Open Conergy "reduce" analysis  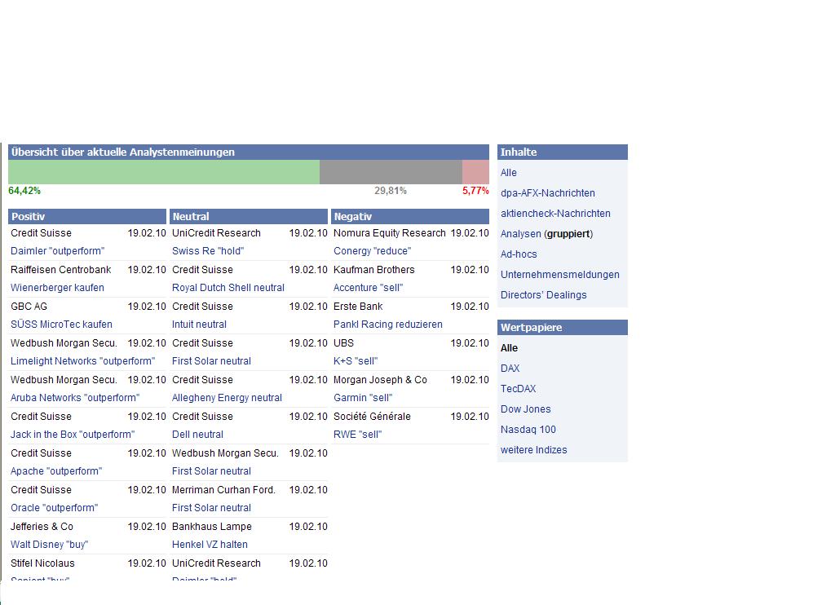[372, 251]
